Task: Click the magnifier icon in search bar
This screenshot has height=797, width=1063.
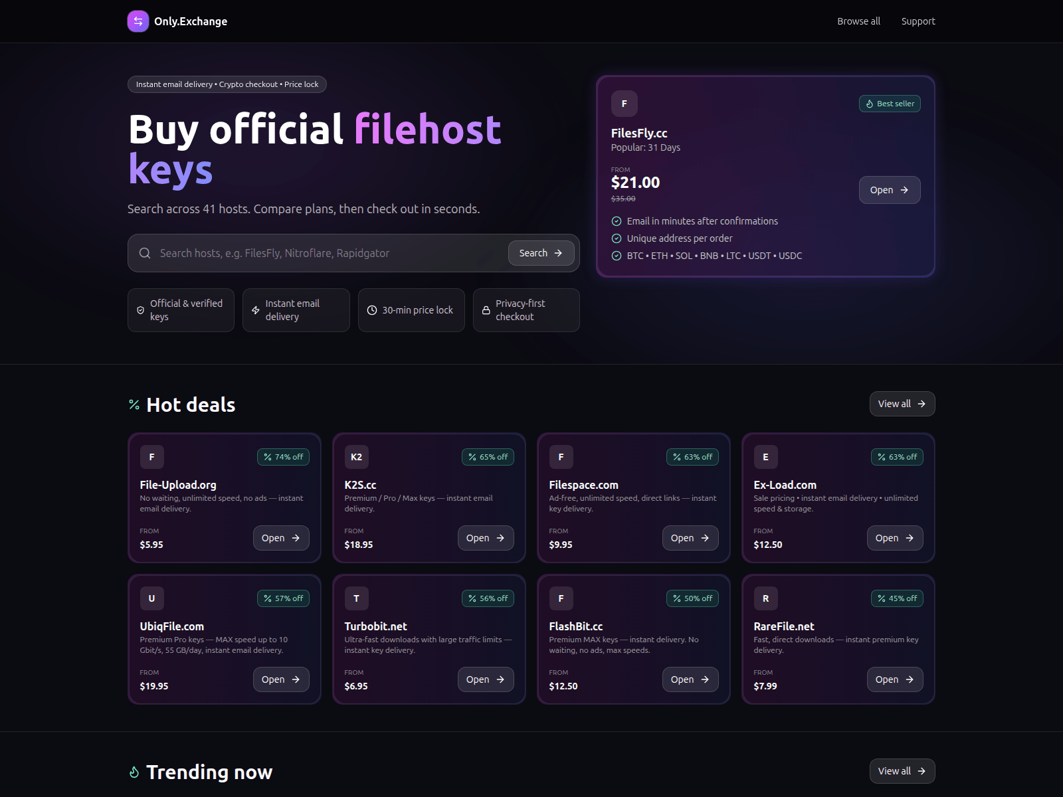Action: click(145, 253)
